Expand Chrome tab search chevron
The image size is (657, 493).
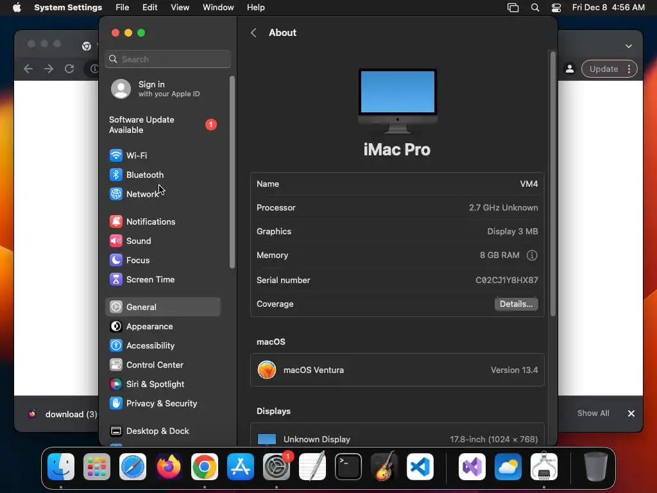click(x=629, y=46)
